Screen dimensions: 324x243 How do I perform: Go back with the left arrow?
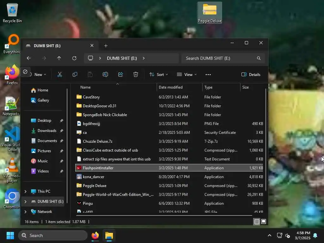(x=29, y=58)
